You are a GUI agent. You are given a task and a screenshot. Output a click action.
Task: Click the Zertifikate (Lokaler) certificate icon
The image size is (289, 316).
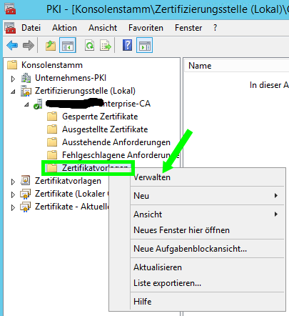[26, 194]
